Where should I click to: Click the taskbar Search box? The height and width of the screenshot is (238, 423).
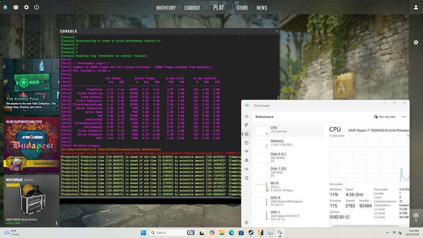point(172,233)
